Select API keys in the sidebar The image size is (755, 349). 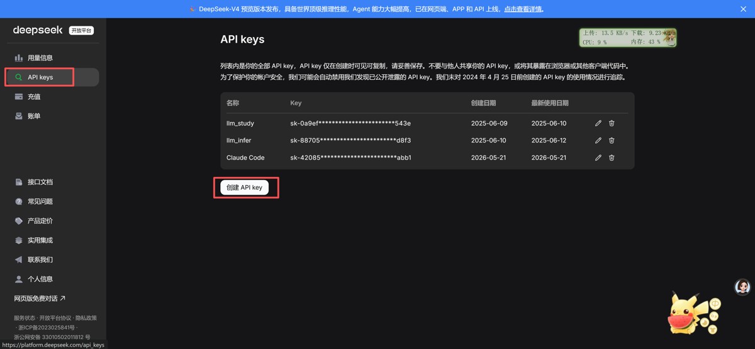(53, 77)
